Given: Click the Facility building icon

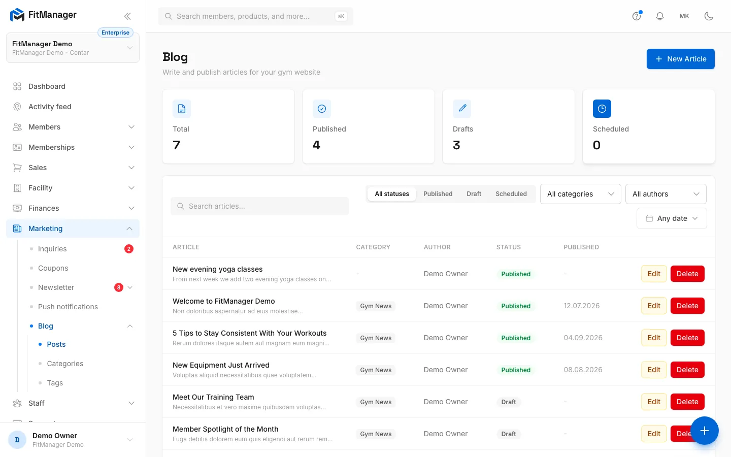Looking at the screenshot, I should coord(17,188).
